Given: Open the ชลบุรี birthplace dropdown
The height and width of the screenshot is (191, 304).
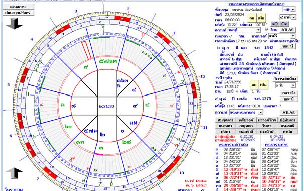Looking at the screenshot, I should [x=244, y=30].
